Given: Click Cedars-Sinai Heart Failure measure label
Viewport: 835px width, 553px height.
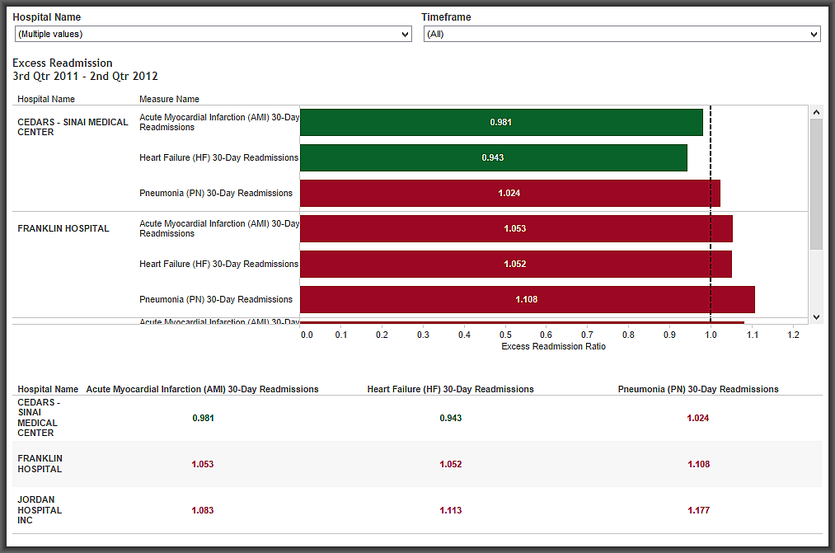Looking at the screenshot, I should click(x=219, y=157).
